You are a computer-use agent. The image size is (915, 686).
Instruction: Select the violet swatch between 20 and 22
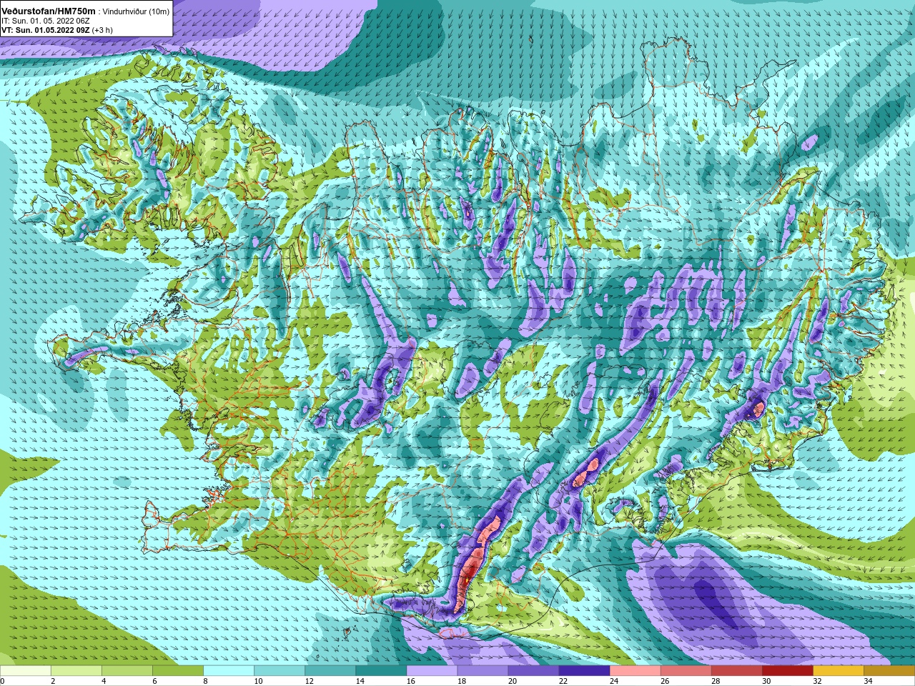point(533,671)
